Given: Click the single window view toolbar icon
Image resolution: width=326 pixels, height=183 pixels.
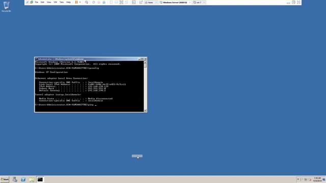Looking at the screenshot, I should pyautogui.click(x=116, y=2).
